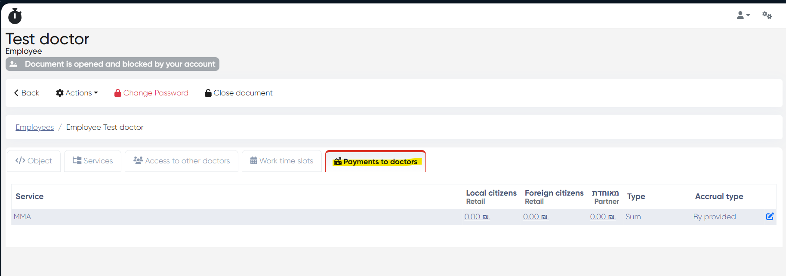Open the Employees breadcrumb link
This screenshot has height=276, width=786.
click(x=35, y=127)
